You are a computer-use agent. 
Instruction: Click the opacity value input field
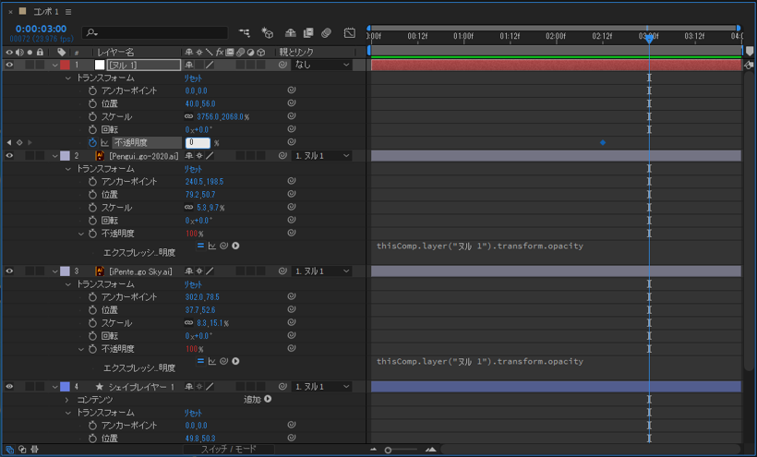pyautogui.click(x=198, y=142)
